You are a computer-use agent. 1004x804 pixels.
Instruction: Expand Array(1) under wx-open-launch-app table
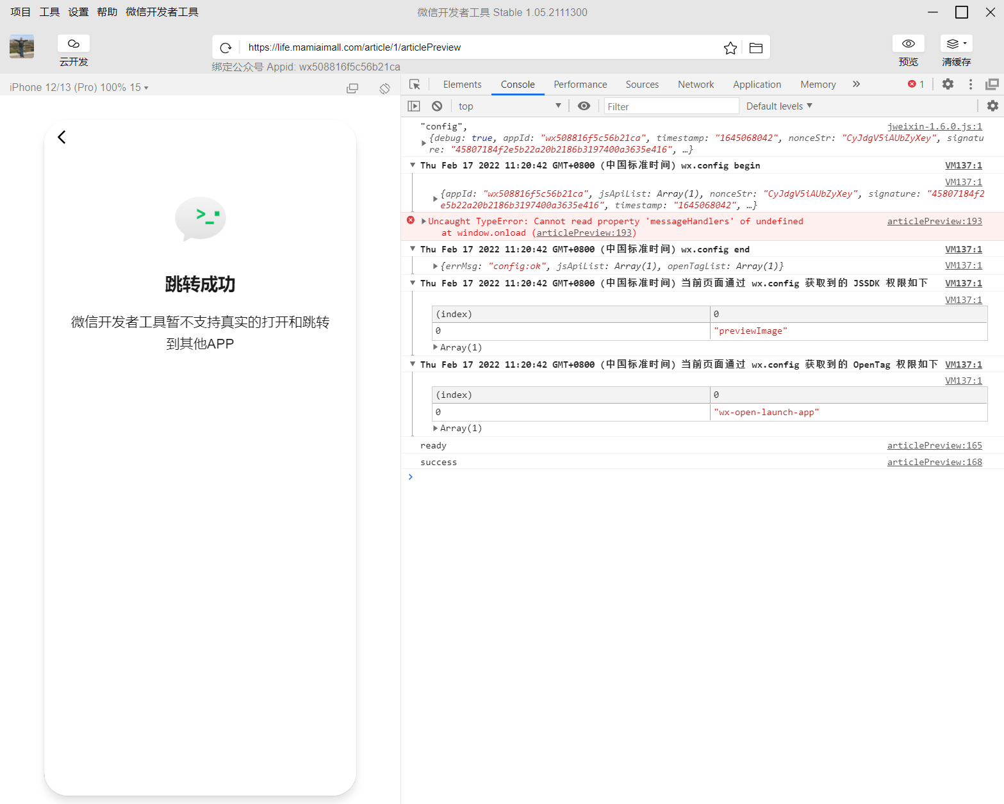coord(436,428)
